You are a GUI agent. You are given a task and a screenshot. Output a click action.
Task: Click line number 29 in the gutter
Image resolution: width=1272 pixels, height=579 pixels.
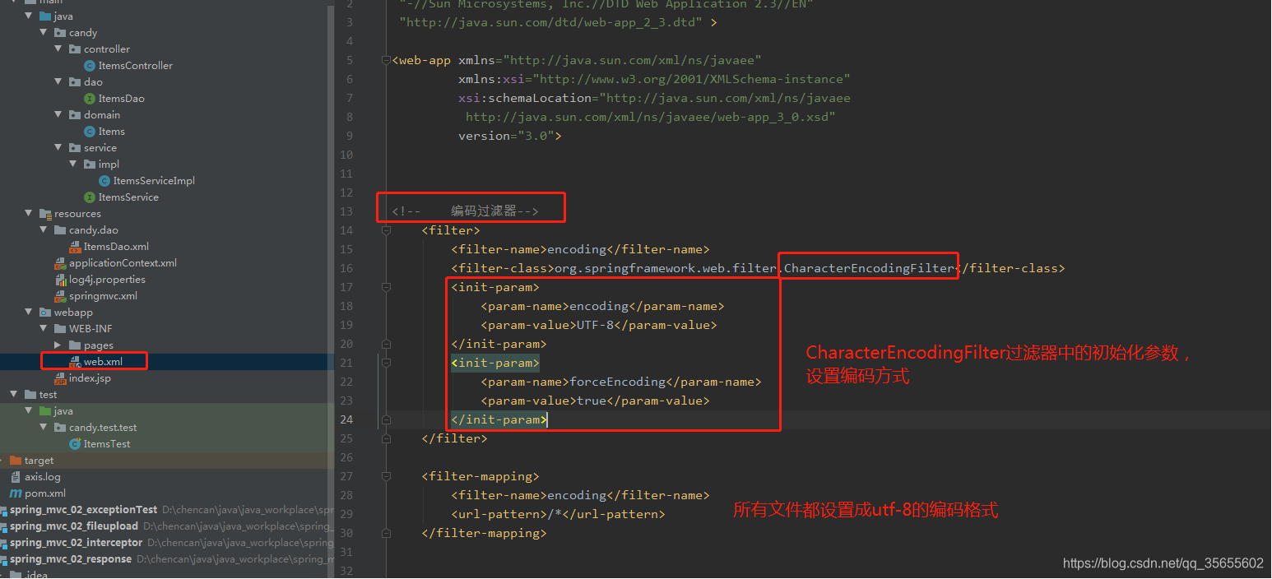[346, 514]
